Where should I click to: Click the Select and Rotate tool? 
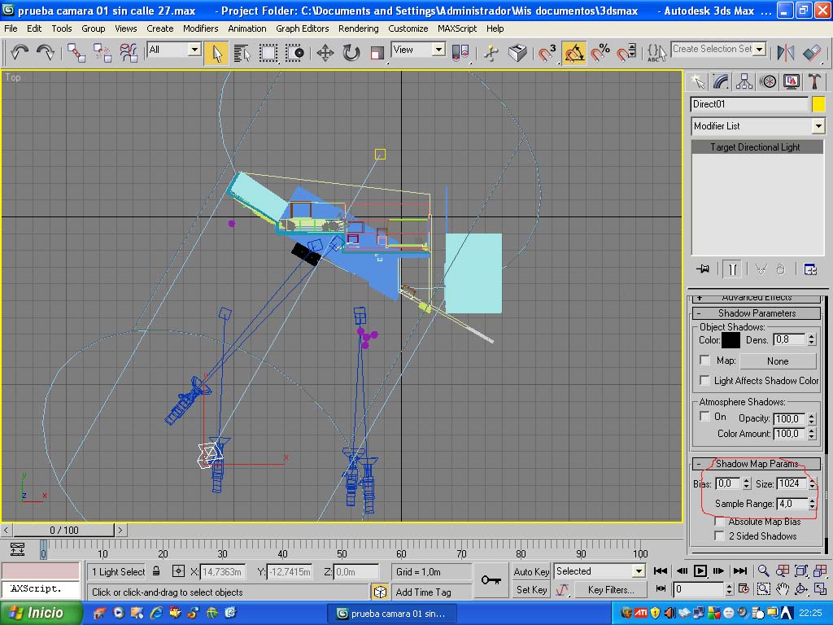pyautogui.click(x=351, y=54)
